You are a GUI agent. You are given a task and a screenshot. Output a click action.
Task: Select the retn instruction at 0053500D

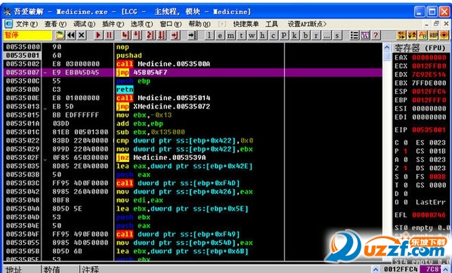point(124,90)
